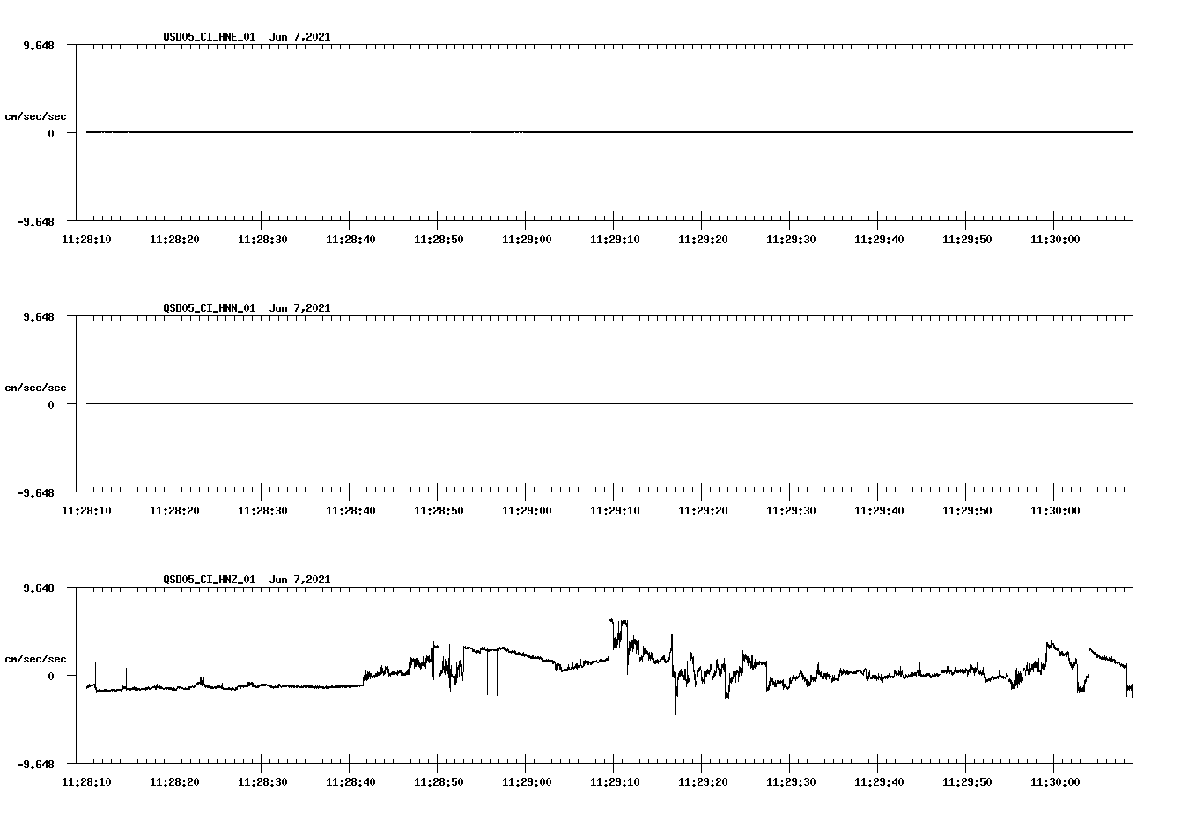Pick 11:28:50 time label under HNZ plot
Screen dimensions: 1196x814
coord(439,782)
